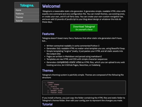This screenshot has width=142, height=107.
Task: Click the bullet starting 'Simple templating engine'
Action: 85,53
